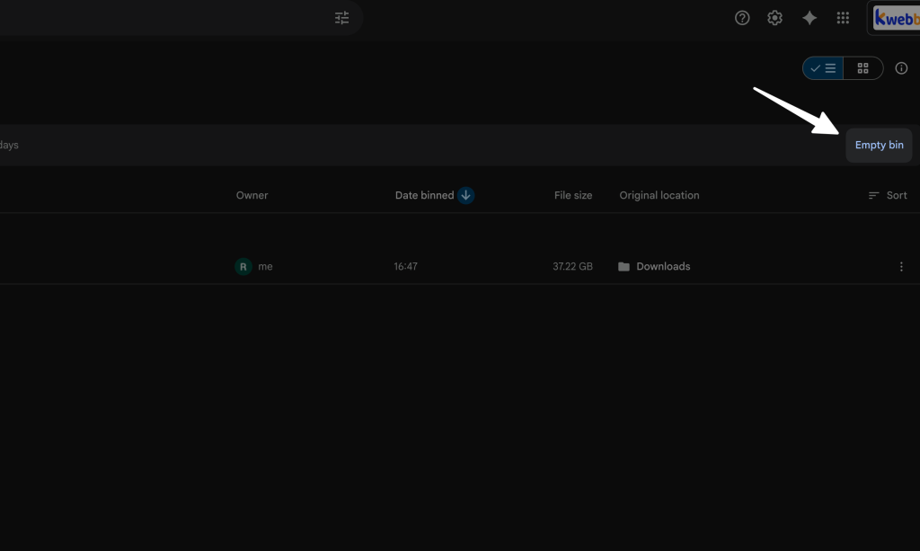Switch to grid view layout
Screen dimensions: 920x551
point(862,67)
